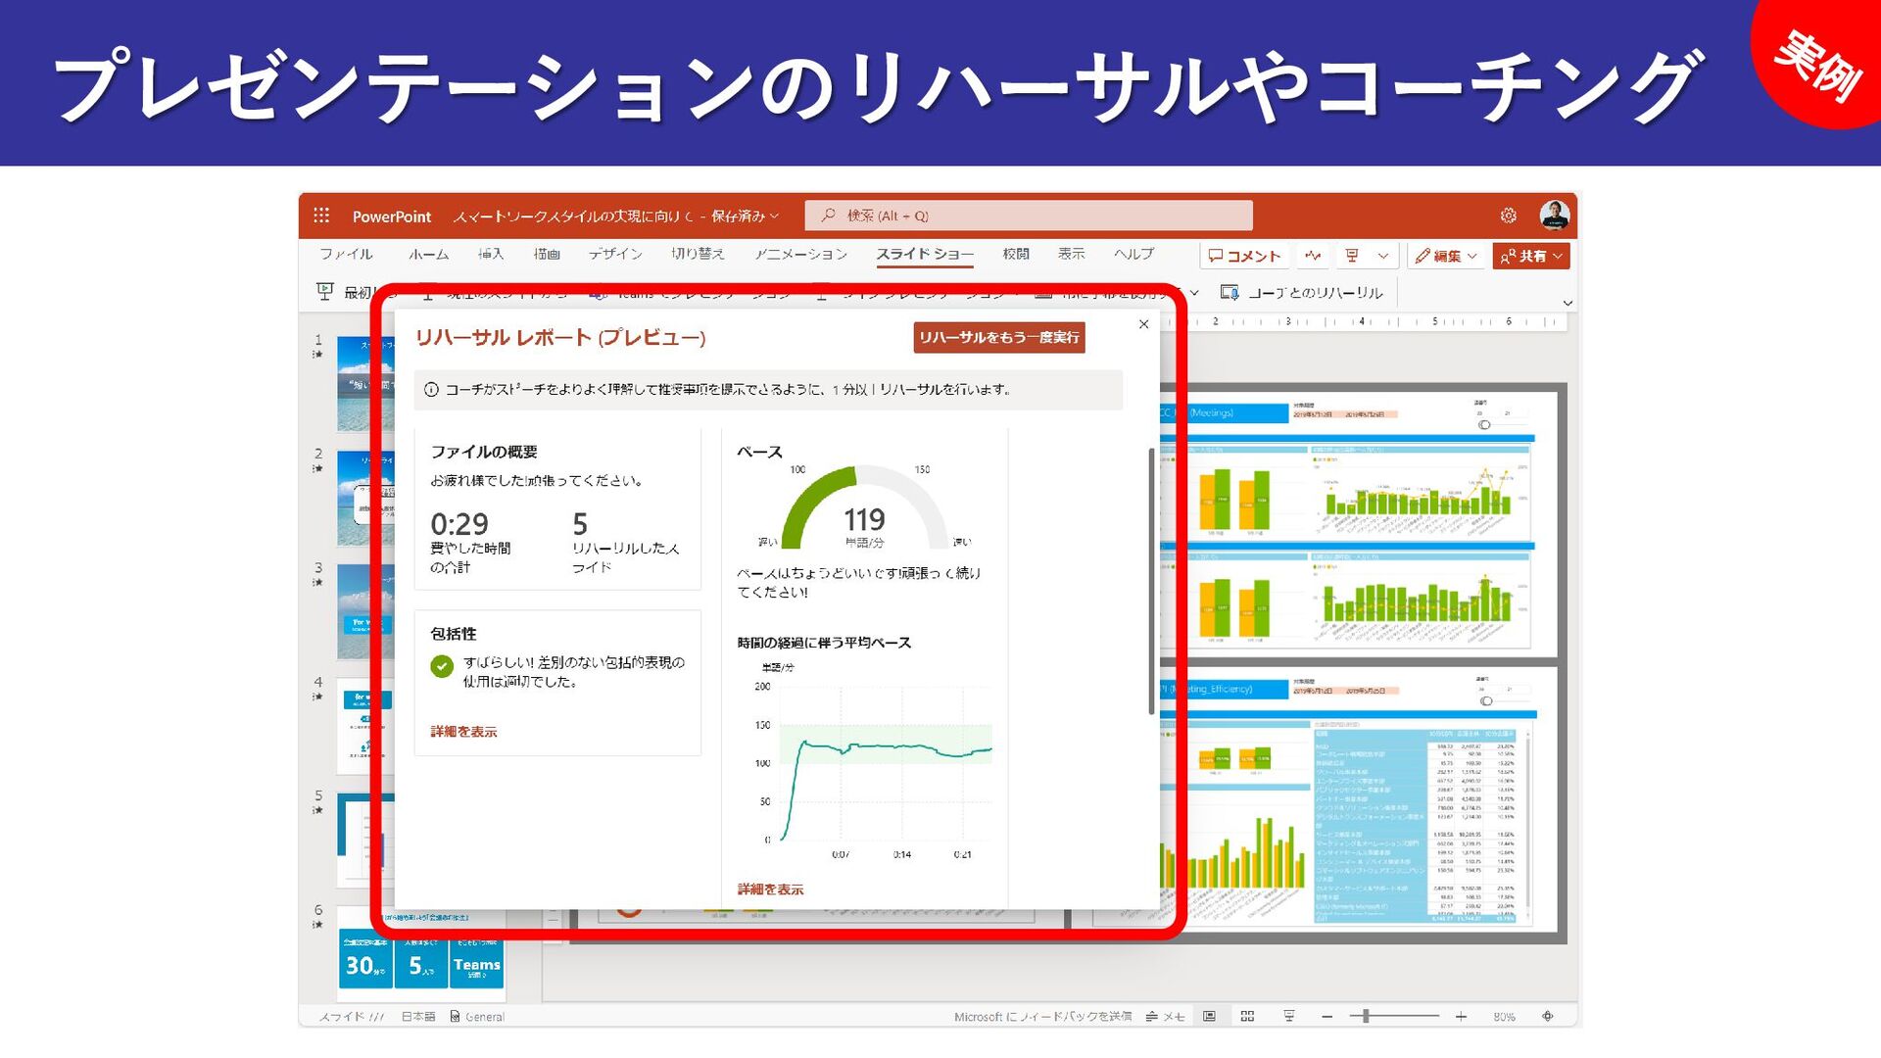Open the 編集 mode dropdown
Image resolution: width=1881 pixels, height=1058 pixels.
pyautogui.click(x=1446, y=256)
